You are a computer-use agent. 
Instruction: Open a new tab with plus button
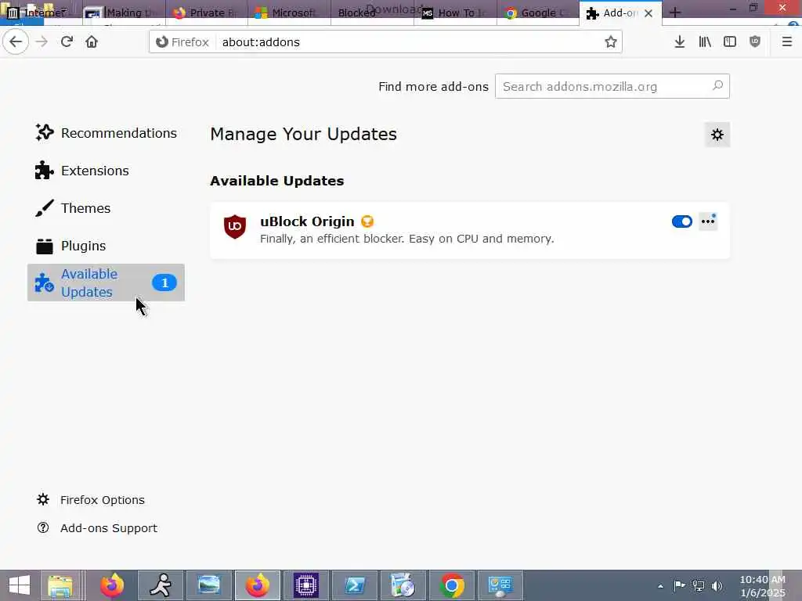pos(675,13)
